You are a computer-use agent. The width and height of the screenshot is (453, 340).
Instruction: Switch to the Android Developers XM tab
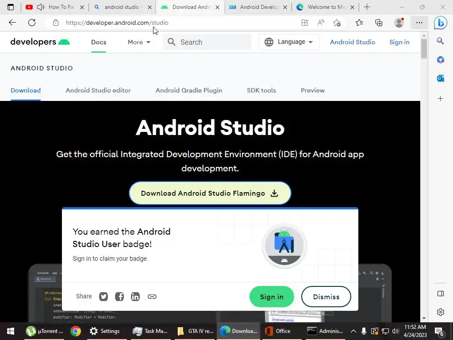tap(257, 7)
